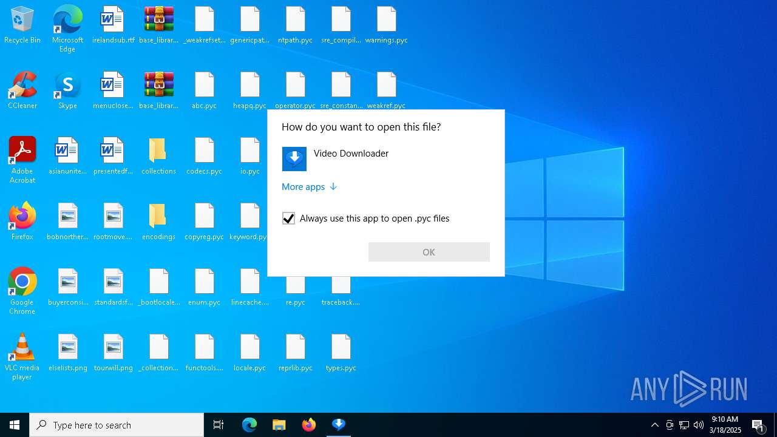The image size is (777, 437).
Task: Open the Recycle Bin icon
Action: tap(22, 25)
